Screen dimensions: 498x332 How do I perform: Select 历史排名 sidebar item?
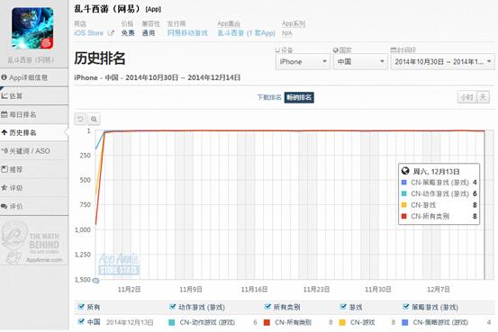[34, 132]
